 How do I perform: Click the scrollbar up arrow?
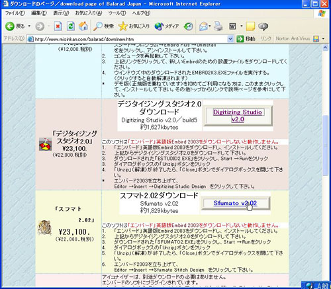[326, 48]
